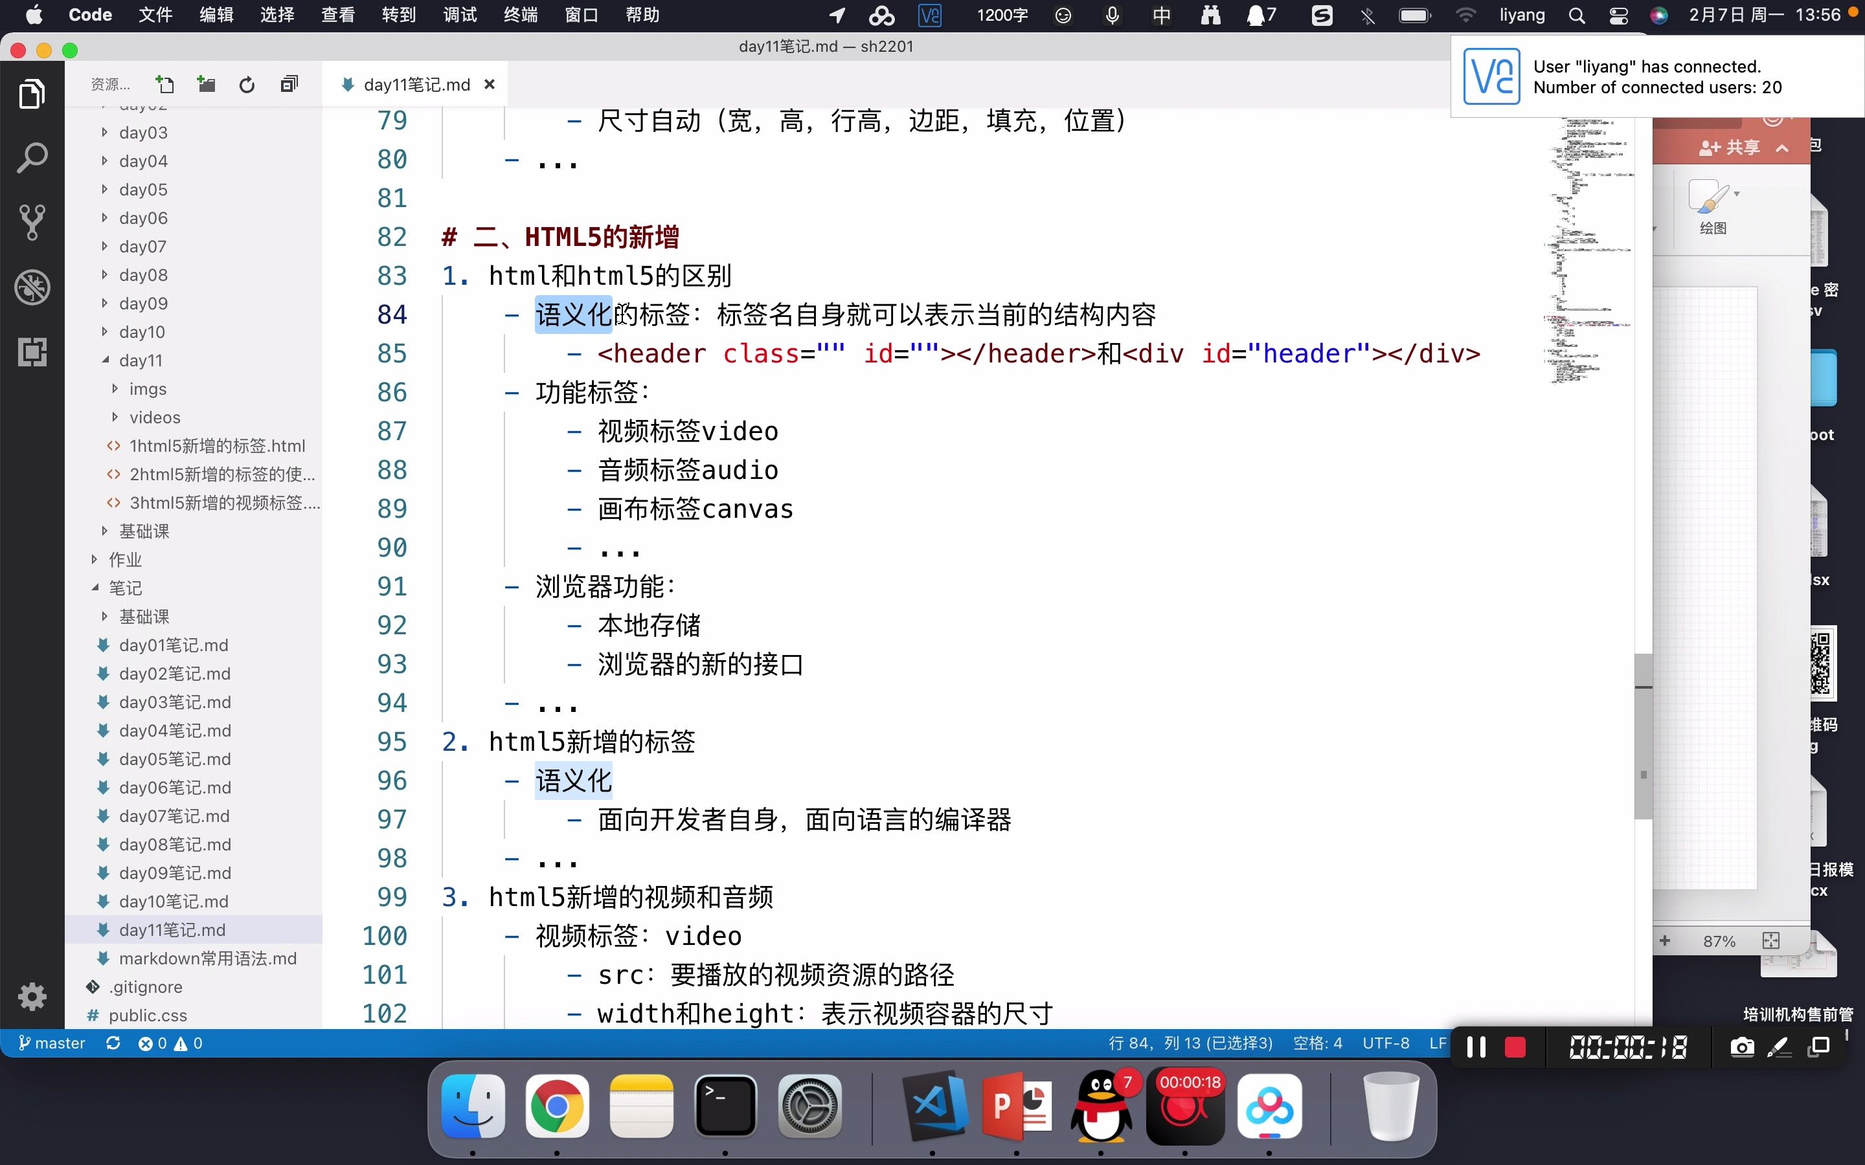Open the Extensions view icon
The image size is (1865, 1165).
(x=32, y=352)
